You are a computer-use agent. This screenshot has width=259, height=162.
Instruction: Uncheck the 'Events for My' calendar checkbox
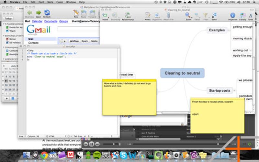pos(7,27)
